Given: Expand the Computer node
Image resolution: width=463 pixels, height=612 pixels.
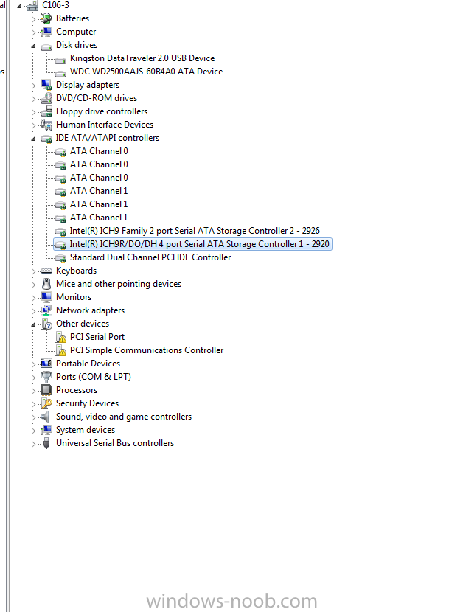Looking at the screenshot, I should pos(33,32).
